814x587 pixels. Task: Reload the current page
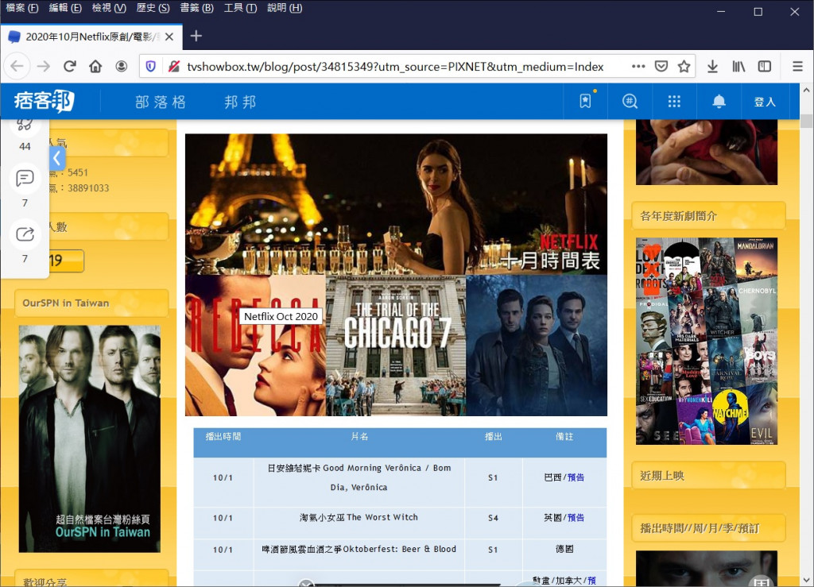click(70, 67)
